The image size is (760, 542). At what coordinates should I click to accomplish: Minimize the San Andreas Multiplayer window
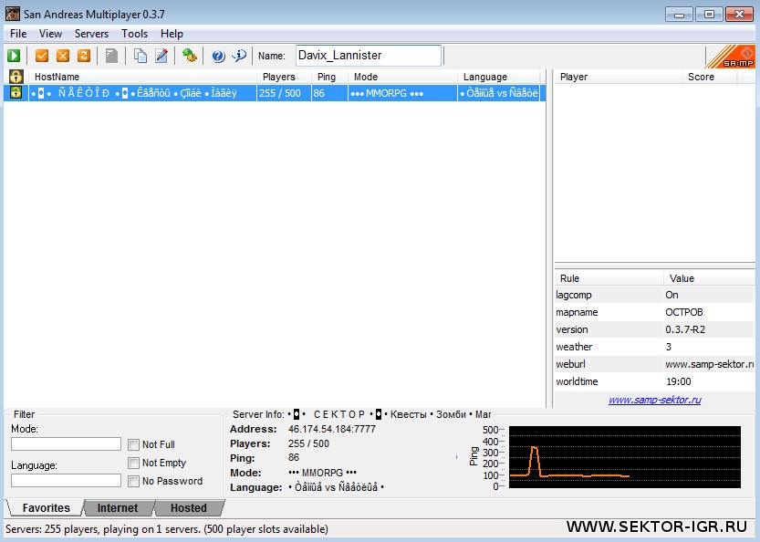pyautogui.click(x=679, y=14)
